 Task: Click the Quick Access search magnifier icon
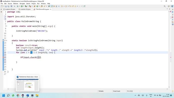point(164,6)
